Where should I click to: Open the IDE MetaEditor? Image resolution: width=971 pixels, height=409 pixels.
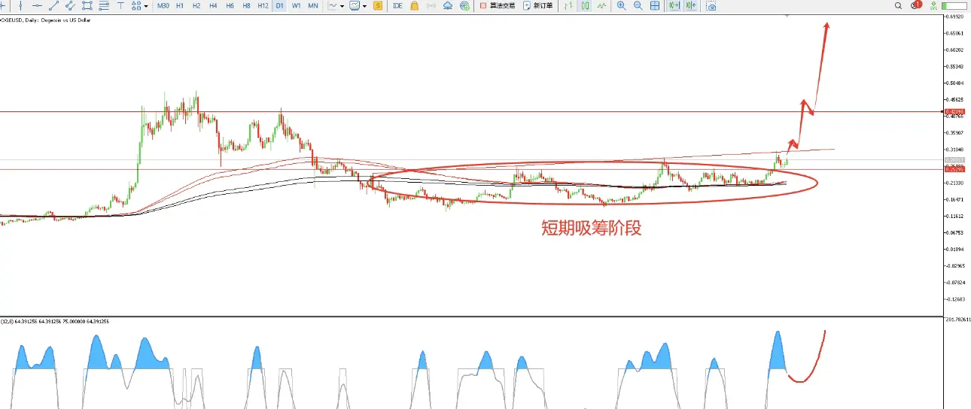pos(397,6)
